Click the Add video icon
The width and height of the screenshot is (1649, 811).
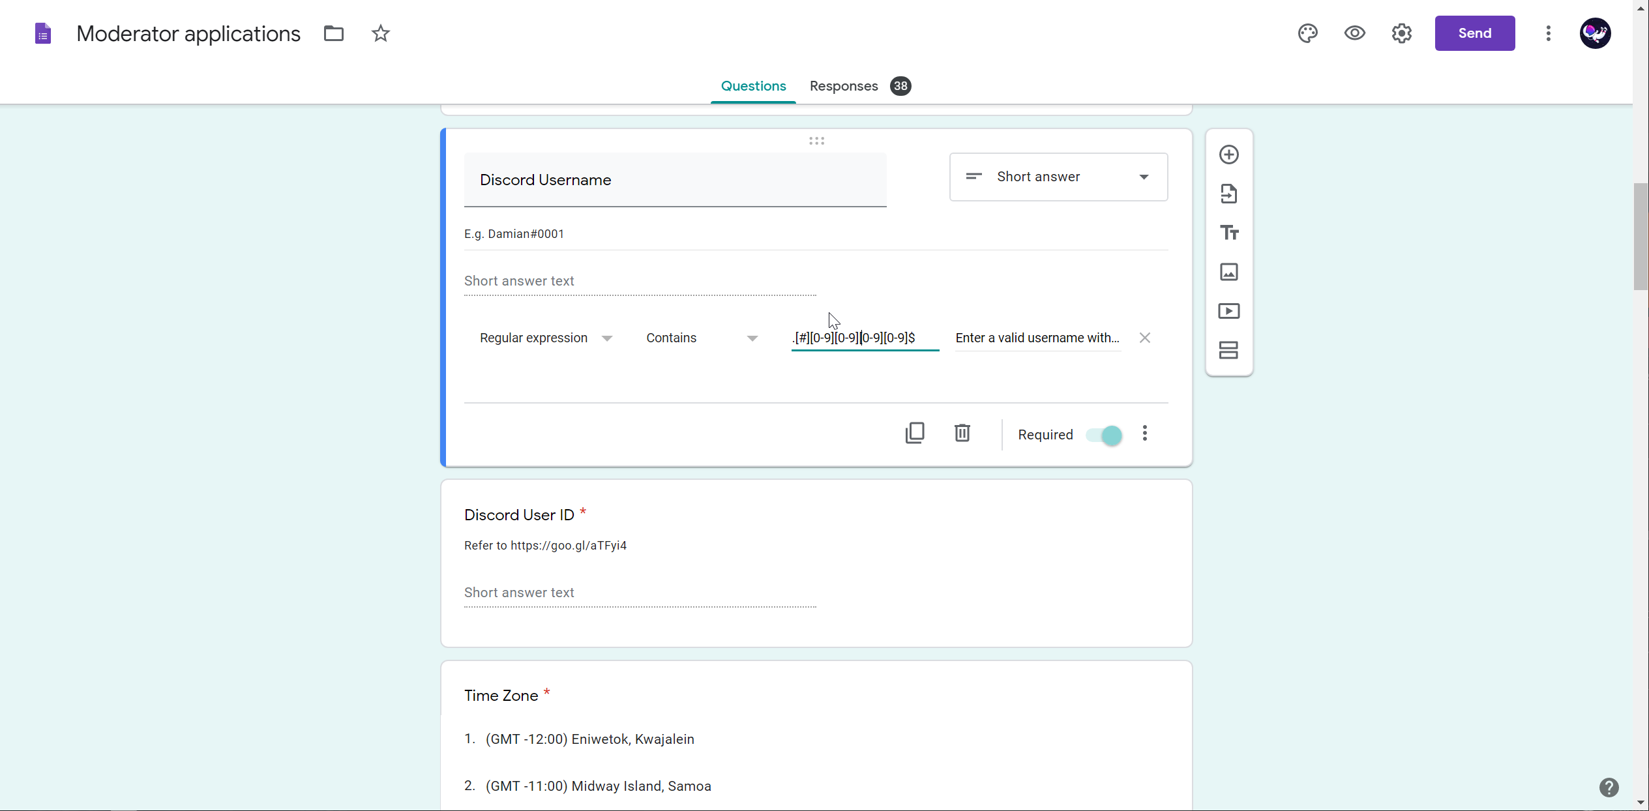click(1228, 311)
